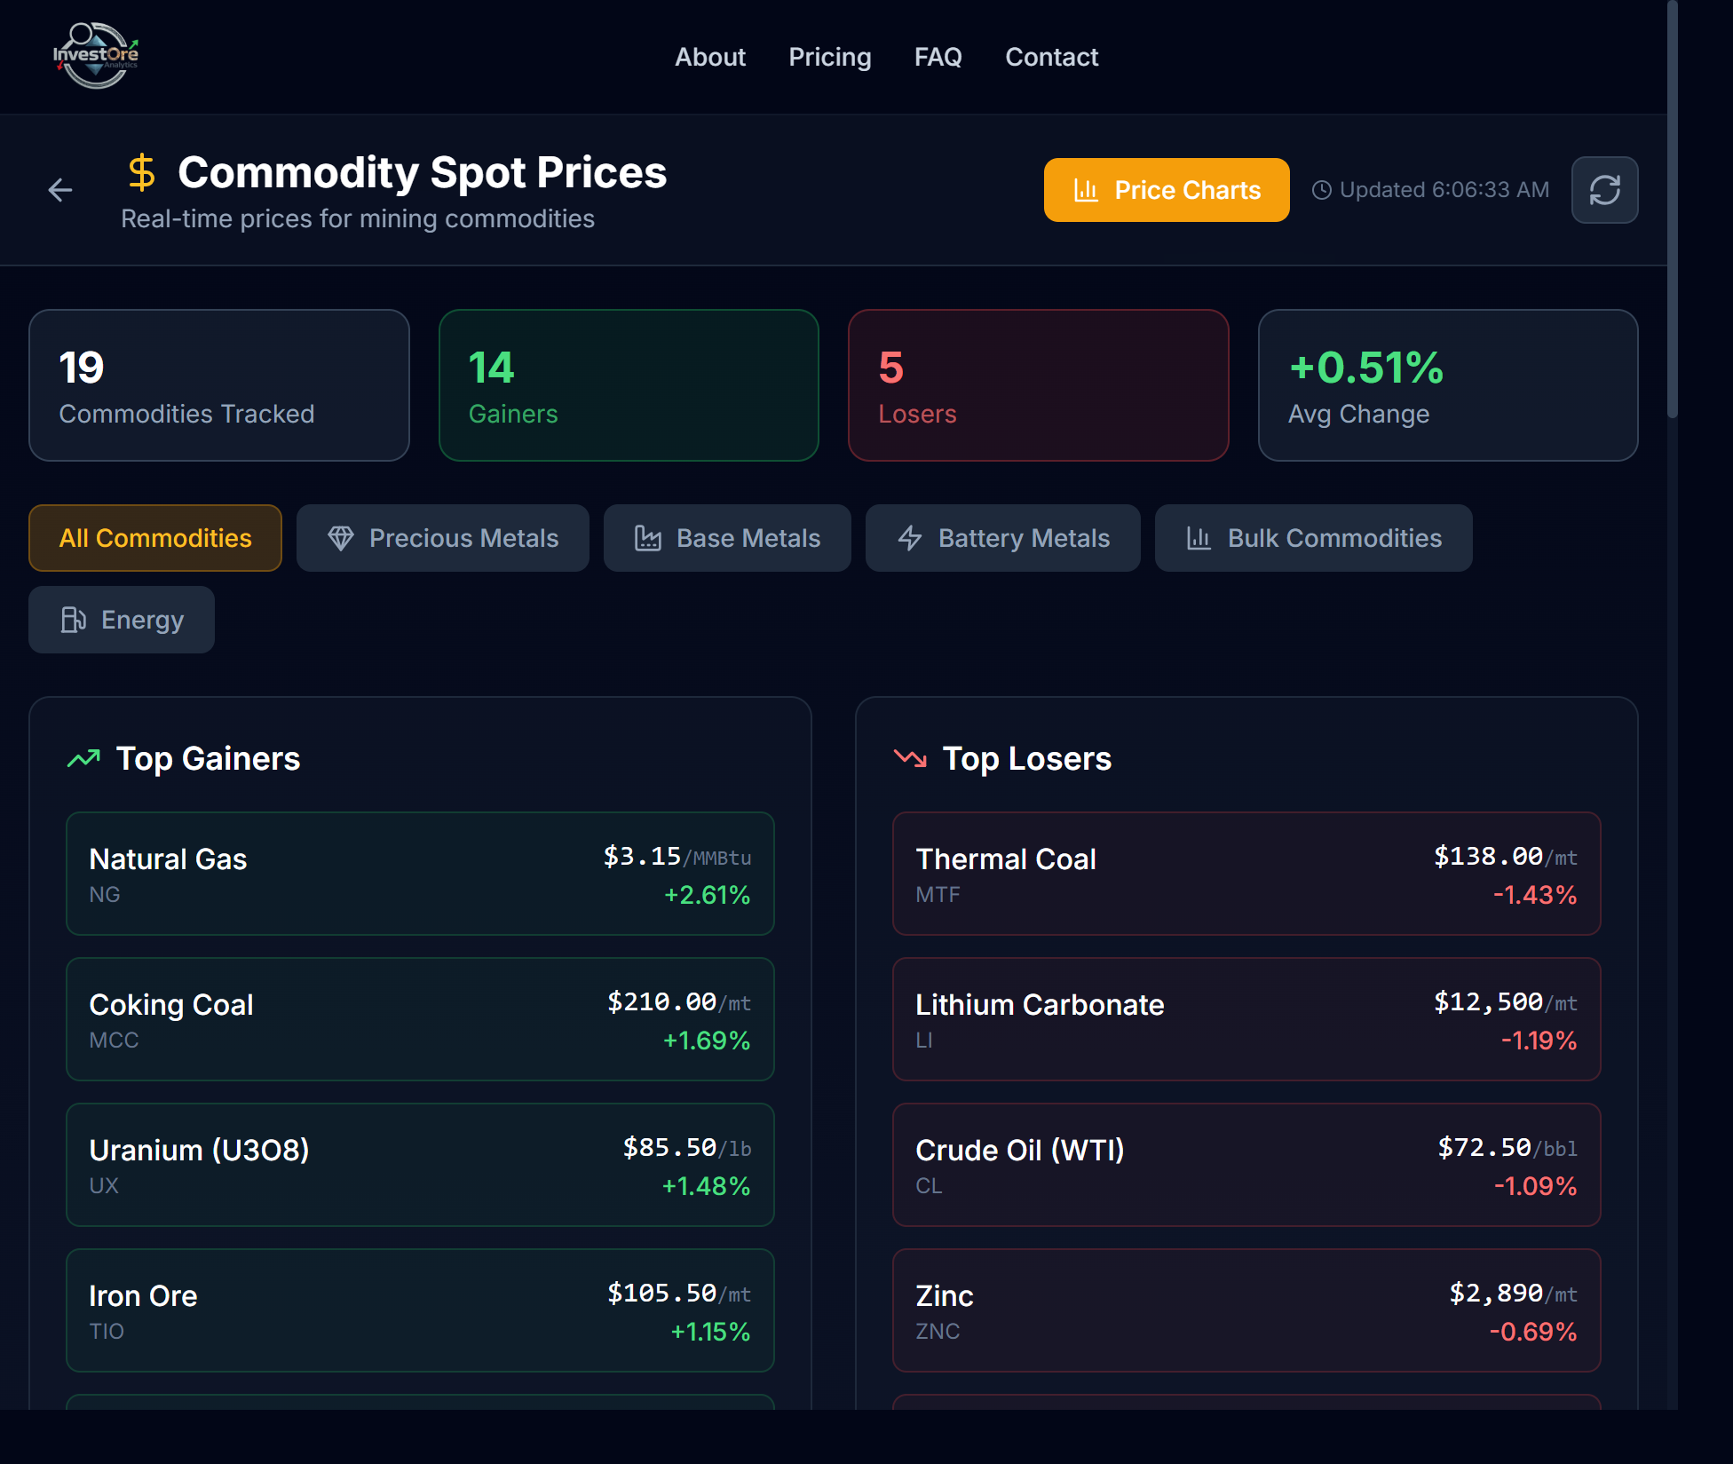Click the $2,890/mt Zinc price

pyautogui.click(x=1513, y=1294)
